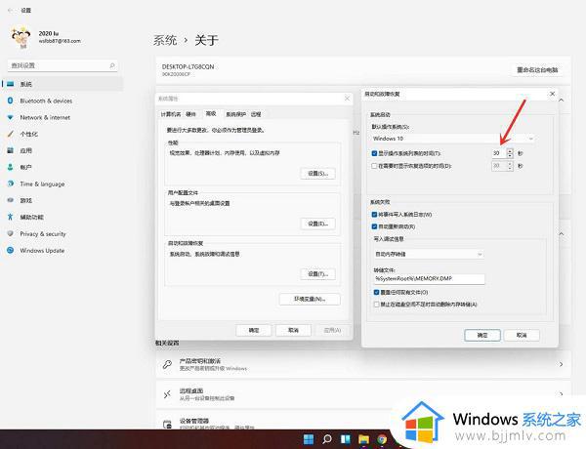The image size is (586, 449).
Task: Open File Explorer from the taskbar
Action: [x=363, y=439]
